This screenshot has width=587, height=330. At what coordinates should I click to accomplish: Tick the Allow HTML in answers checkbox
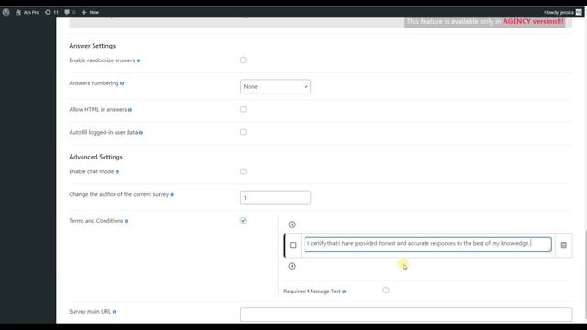click(x=243, y=109)
